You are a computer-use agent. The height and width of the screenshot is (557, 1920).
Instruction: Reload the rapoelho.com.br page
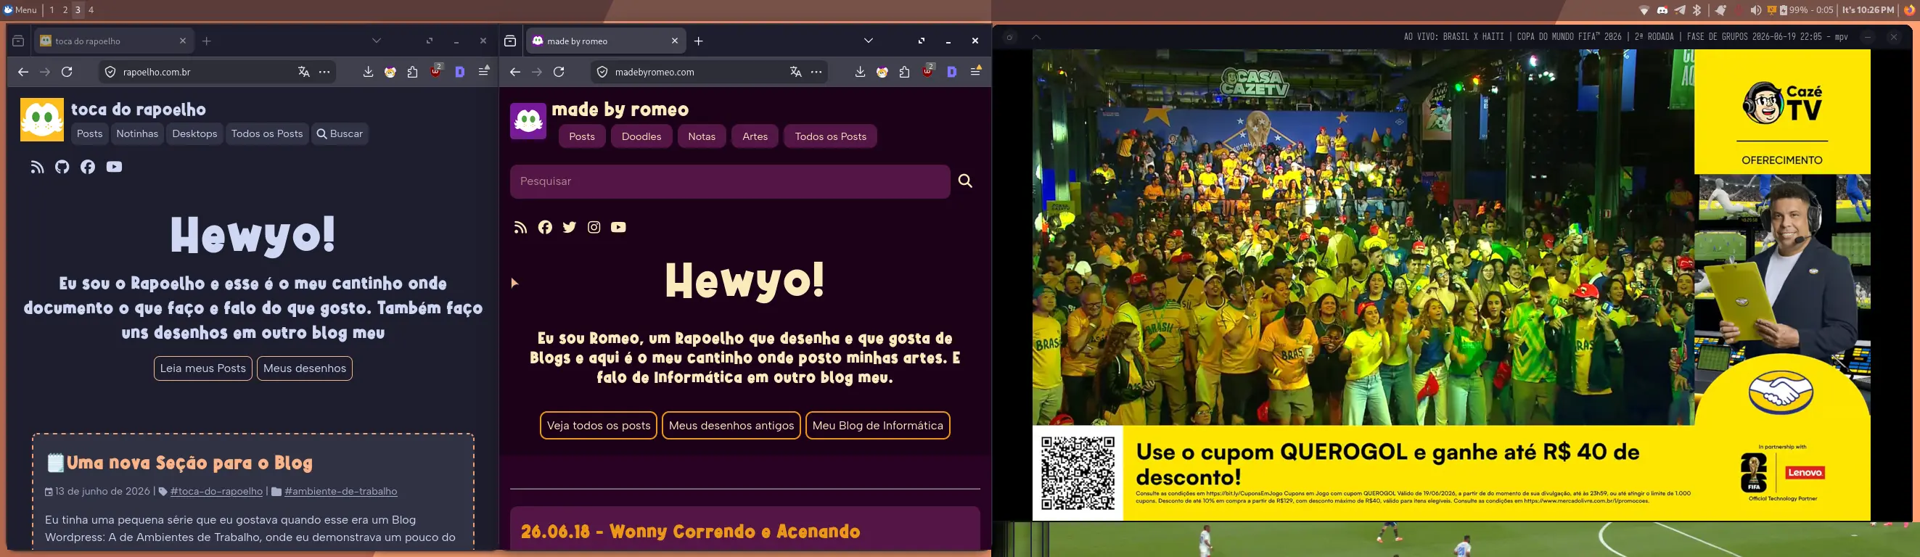point(67,73)
